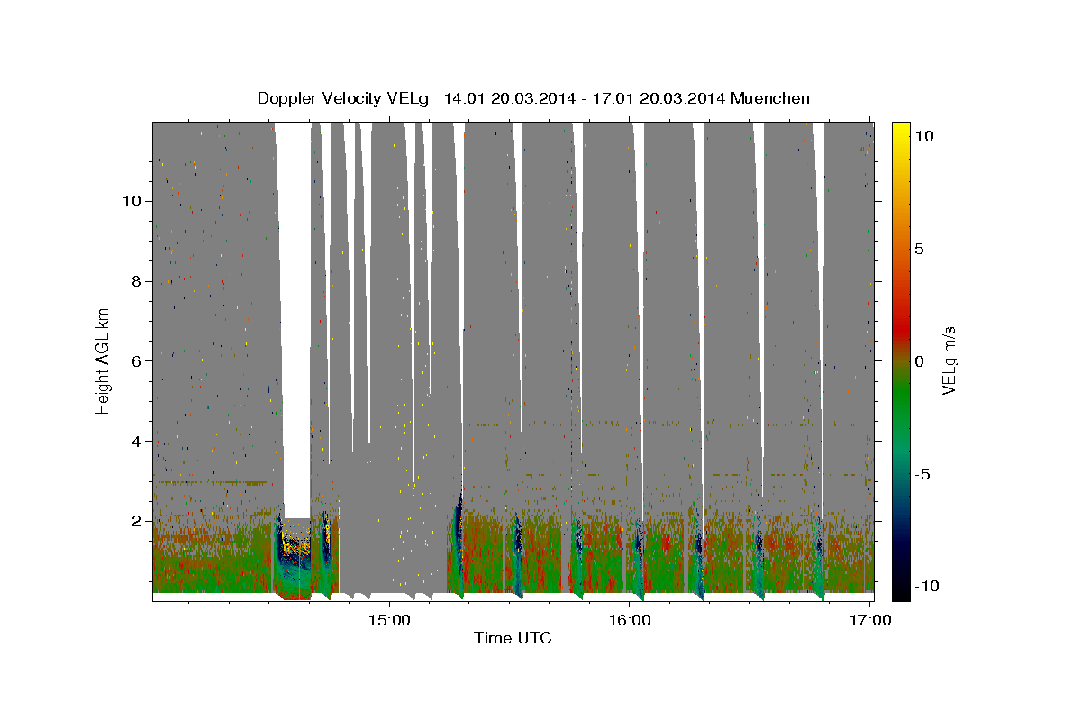
Task: Click "Muenchen" in the plot title
Action: (770, 98)
